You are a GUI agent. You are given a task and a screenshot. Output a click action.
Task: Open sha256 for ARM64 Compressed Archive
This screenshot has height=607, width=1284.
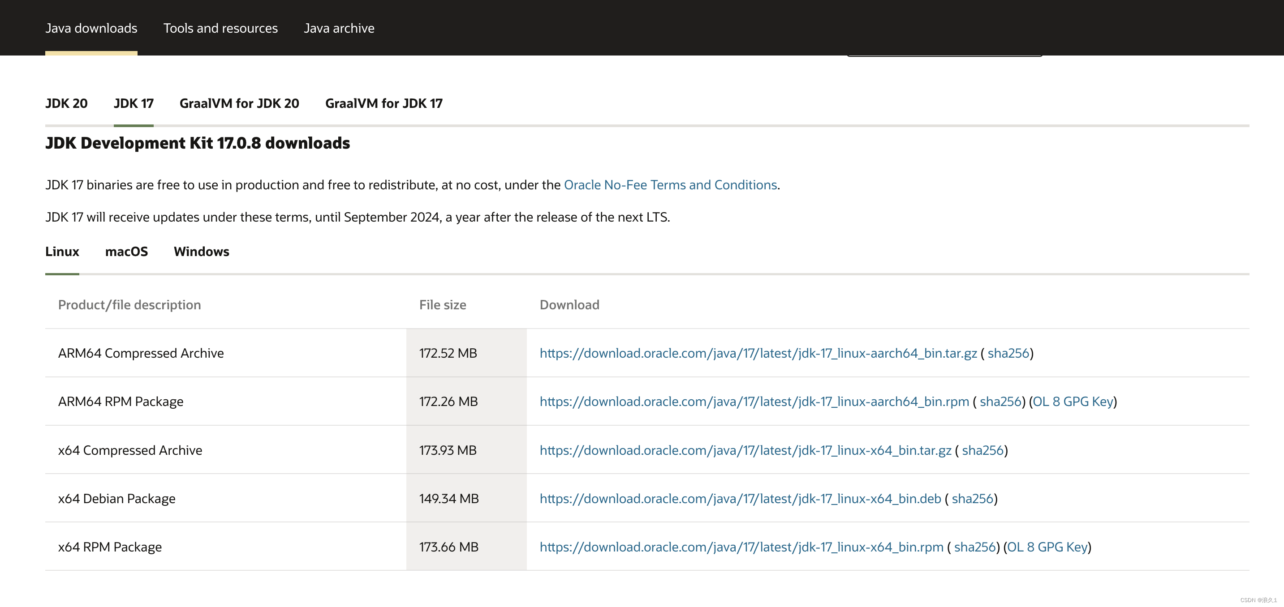(x=1008, y=354)
